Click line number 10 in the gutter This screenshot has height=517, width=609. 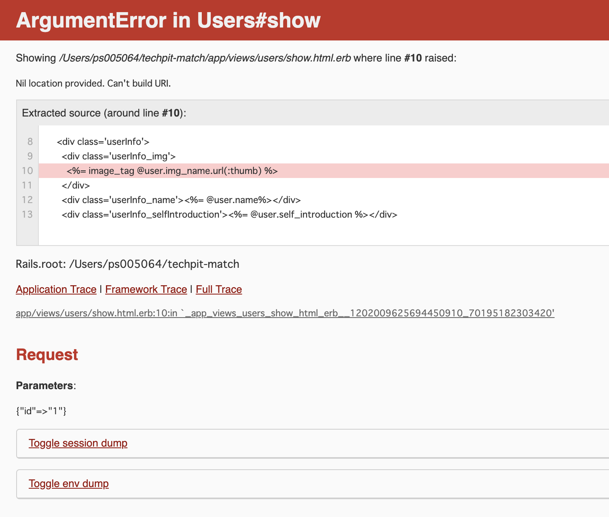pos(27,171)
